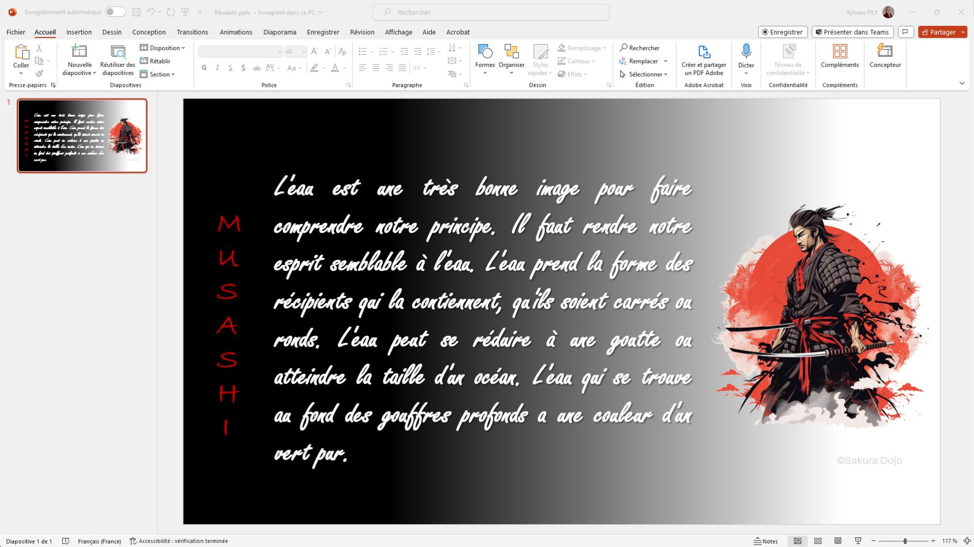Open Police dialog launcher

coord(349,85)
